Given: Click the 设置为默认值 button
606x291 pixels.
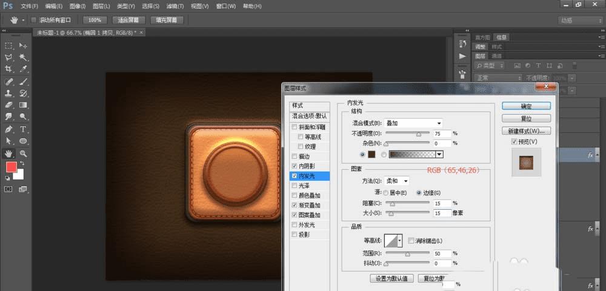Looking at the screenshot, I should 392,278.
